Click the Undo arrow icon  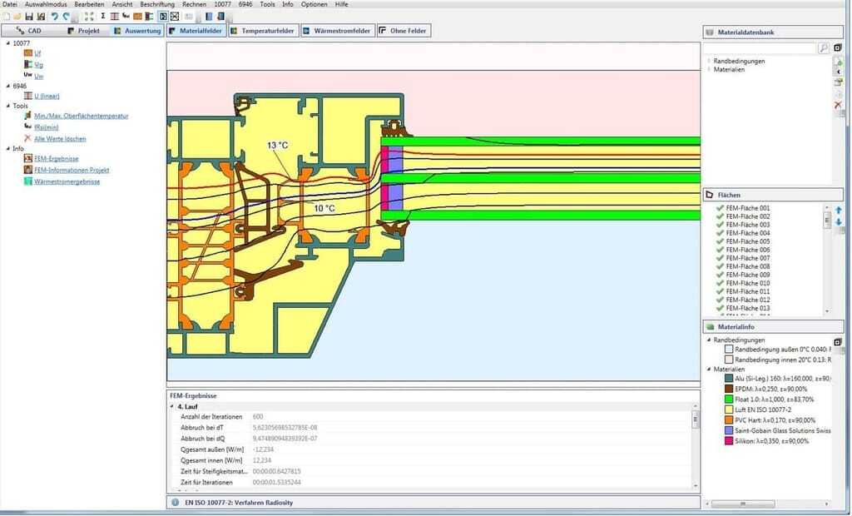tap(54, 17)
